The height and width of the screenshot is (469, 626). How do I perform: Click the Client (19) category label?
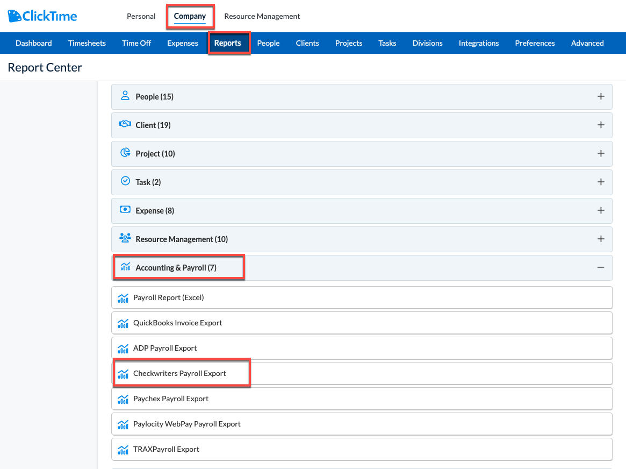pyautogui.click(x=153, y=125)
